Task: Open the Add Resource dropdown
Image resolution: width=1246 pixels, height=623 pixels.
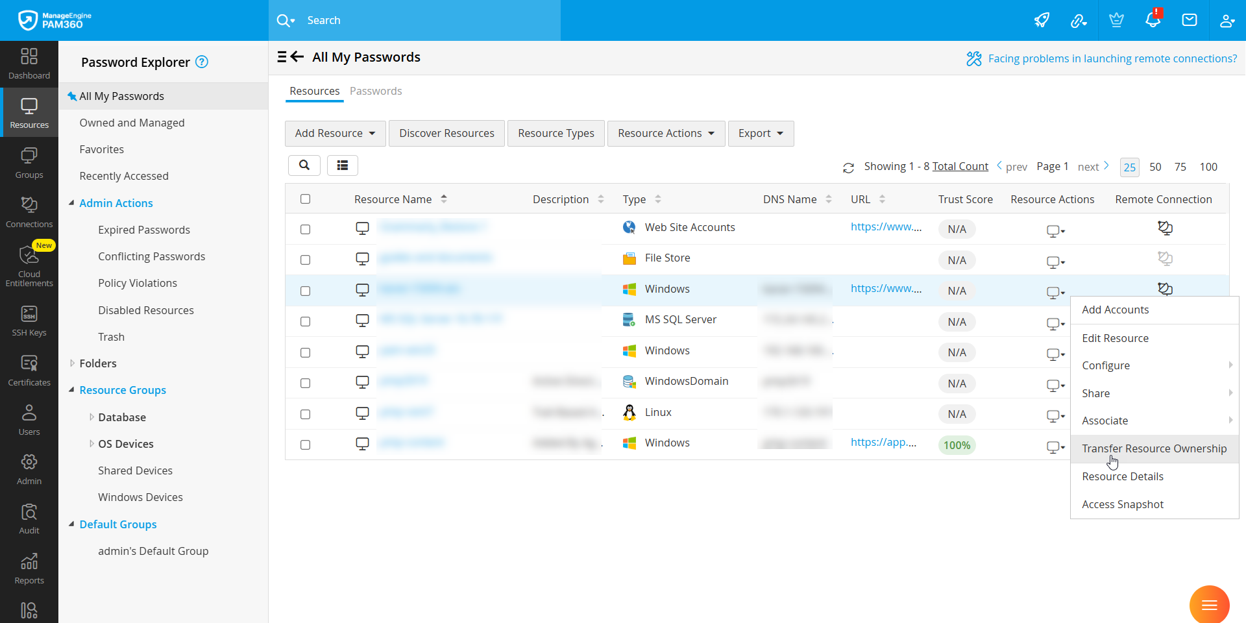Action: 335,133
